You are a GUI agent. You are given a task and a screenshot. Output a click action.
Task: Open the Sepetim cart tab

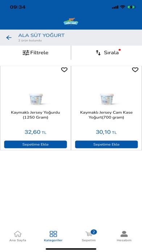coord(89,236)
